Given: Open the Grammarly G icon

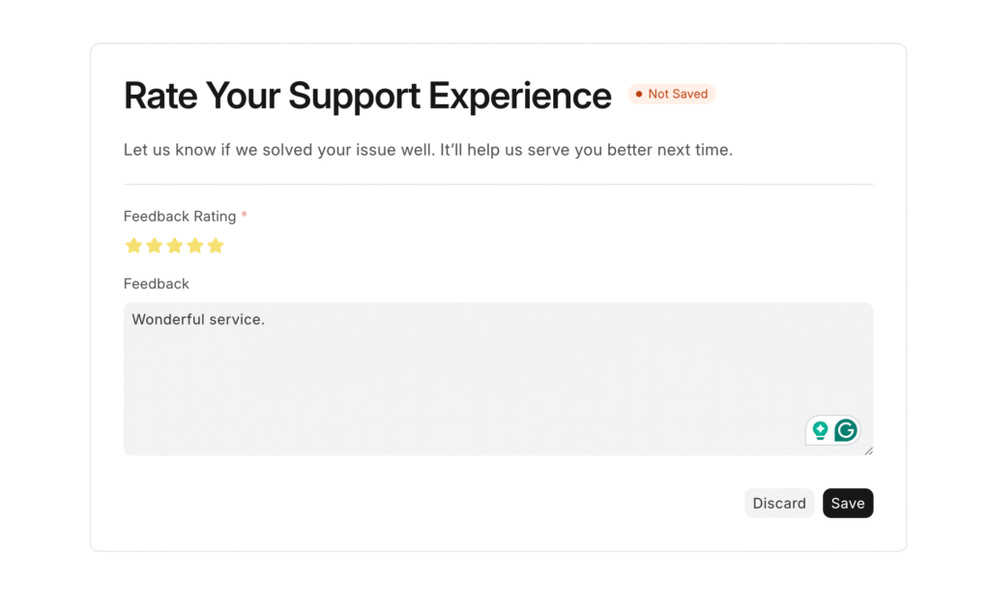Looking at the screenshot, I should pos(846,431).
